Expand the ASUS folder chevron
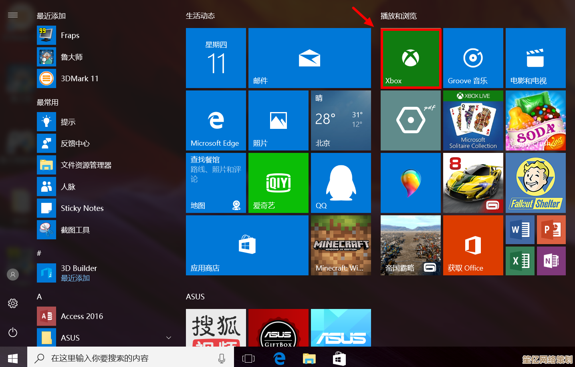This screenshot has height=367, width=575. (169, 338)
